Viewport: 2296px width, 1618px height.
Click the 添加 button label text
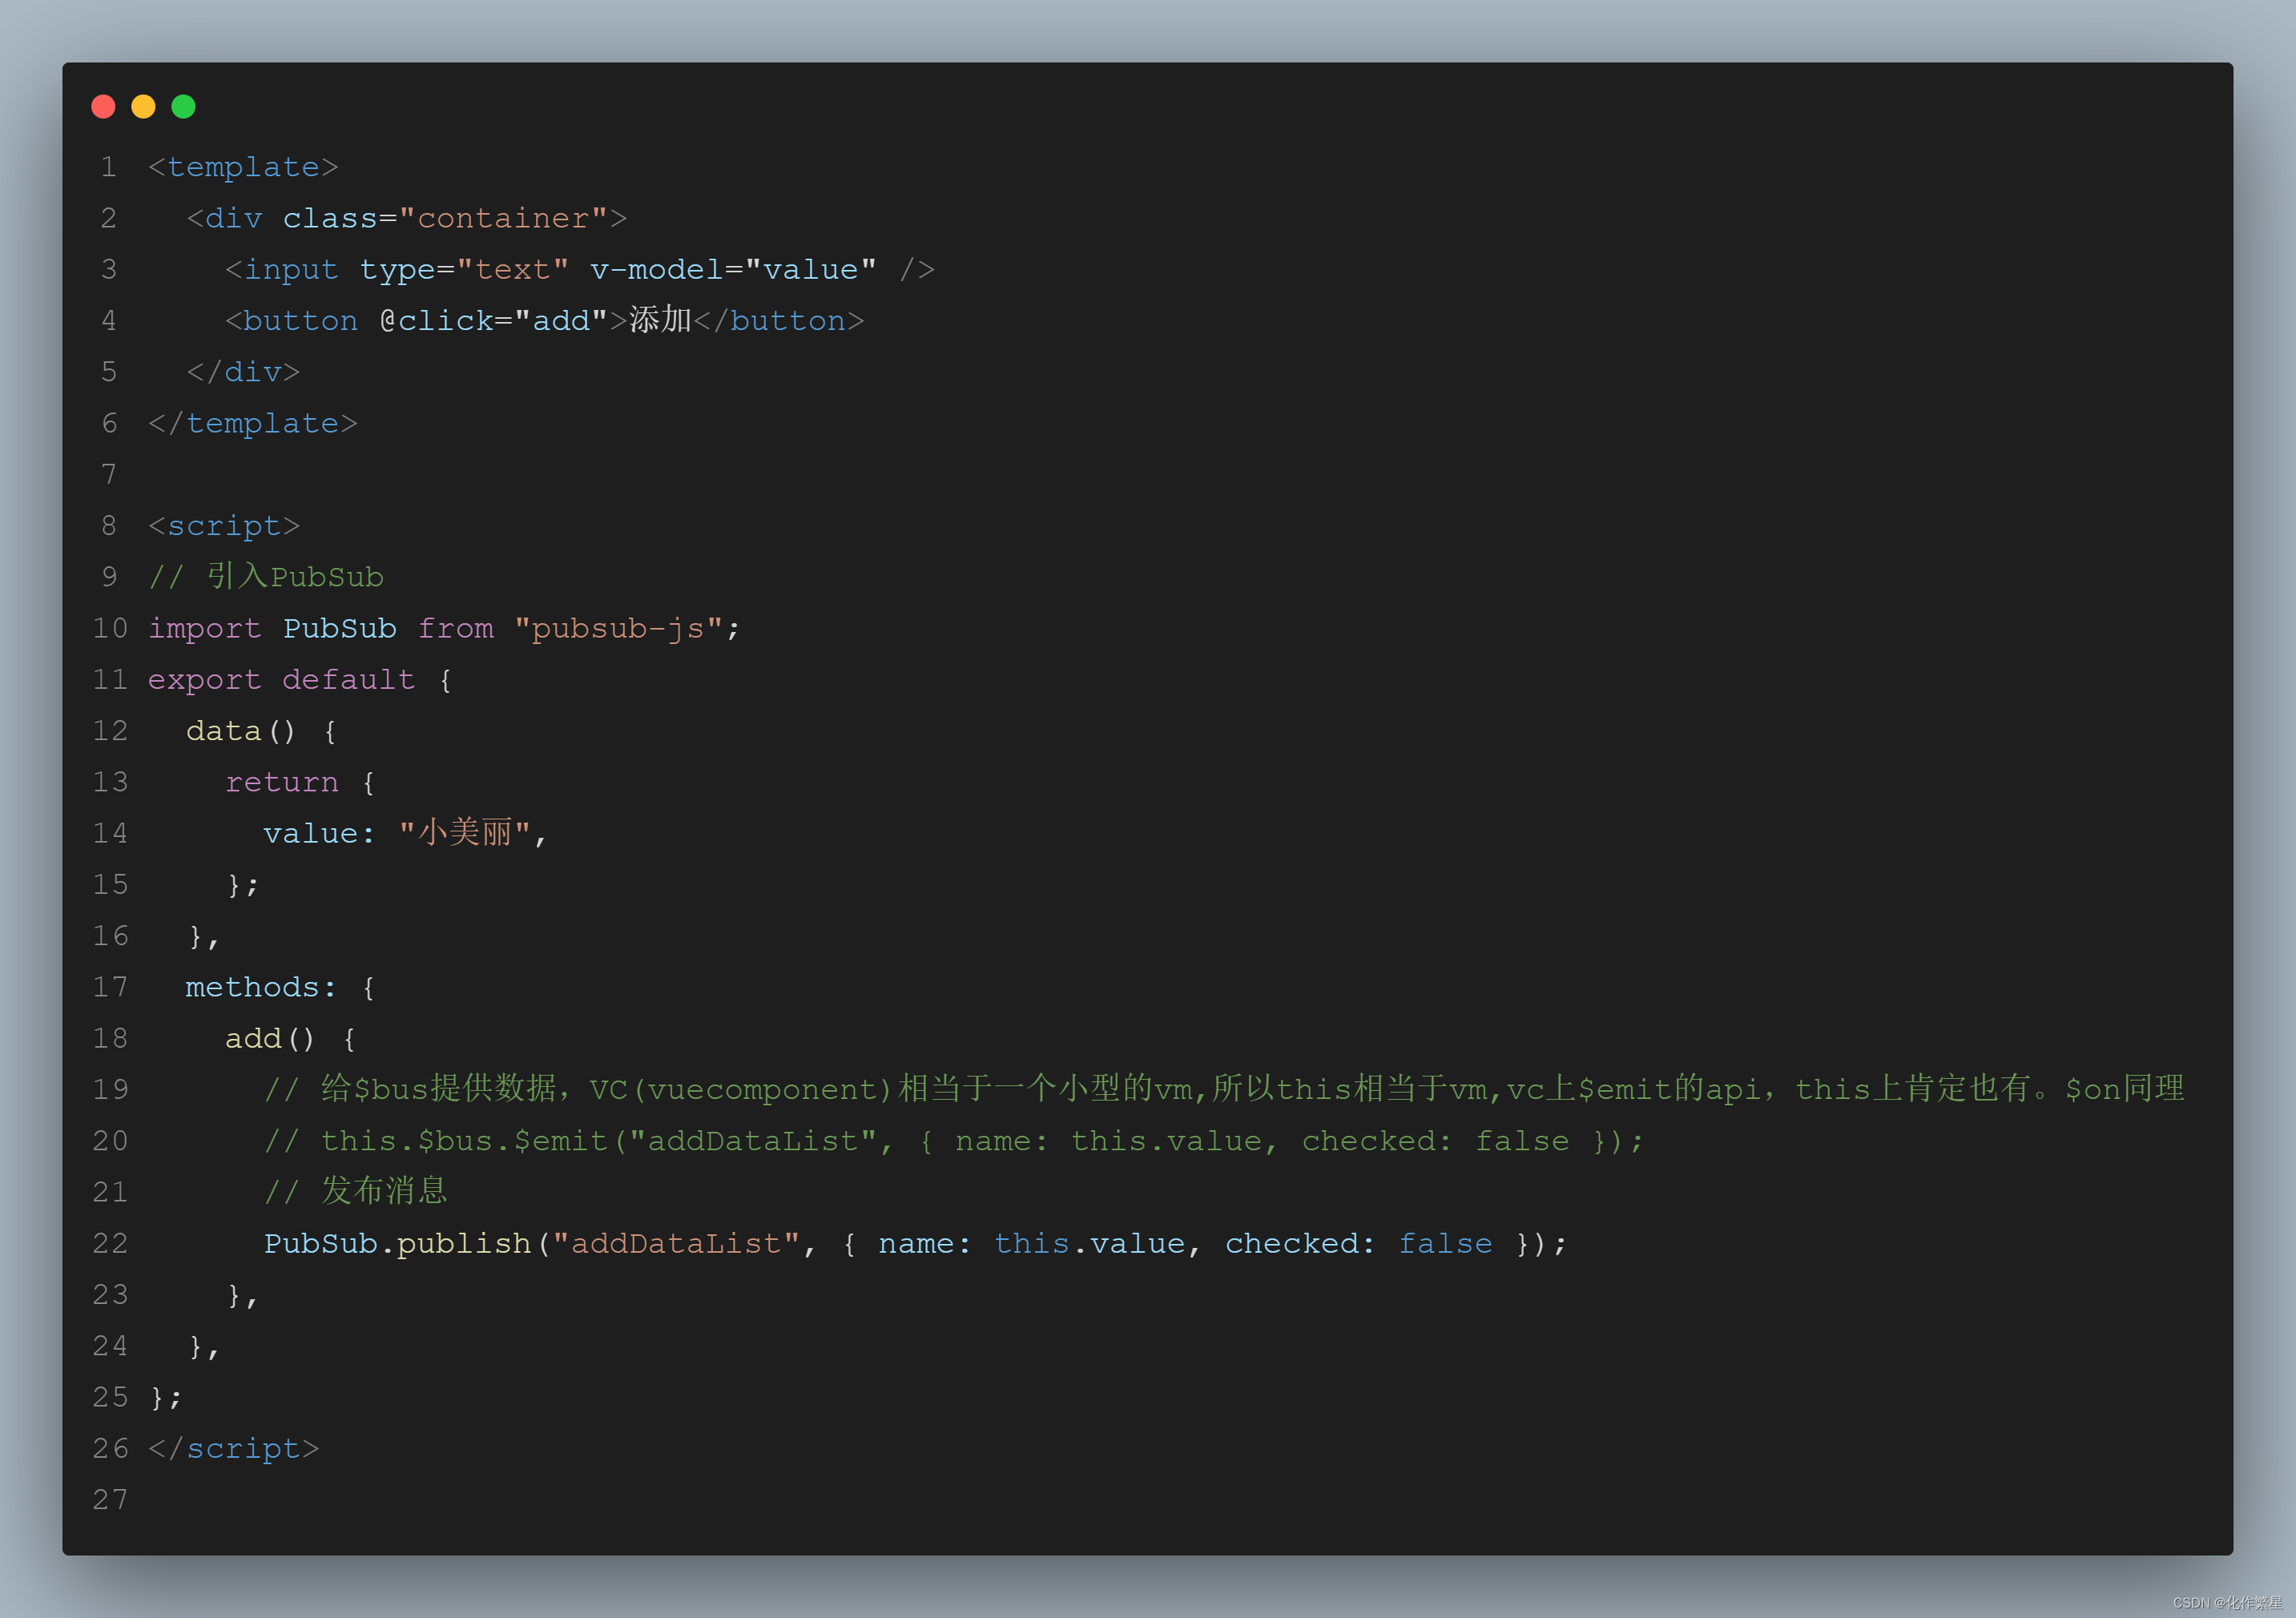(660, 320)
